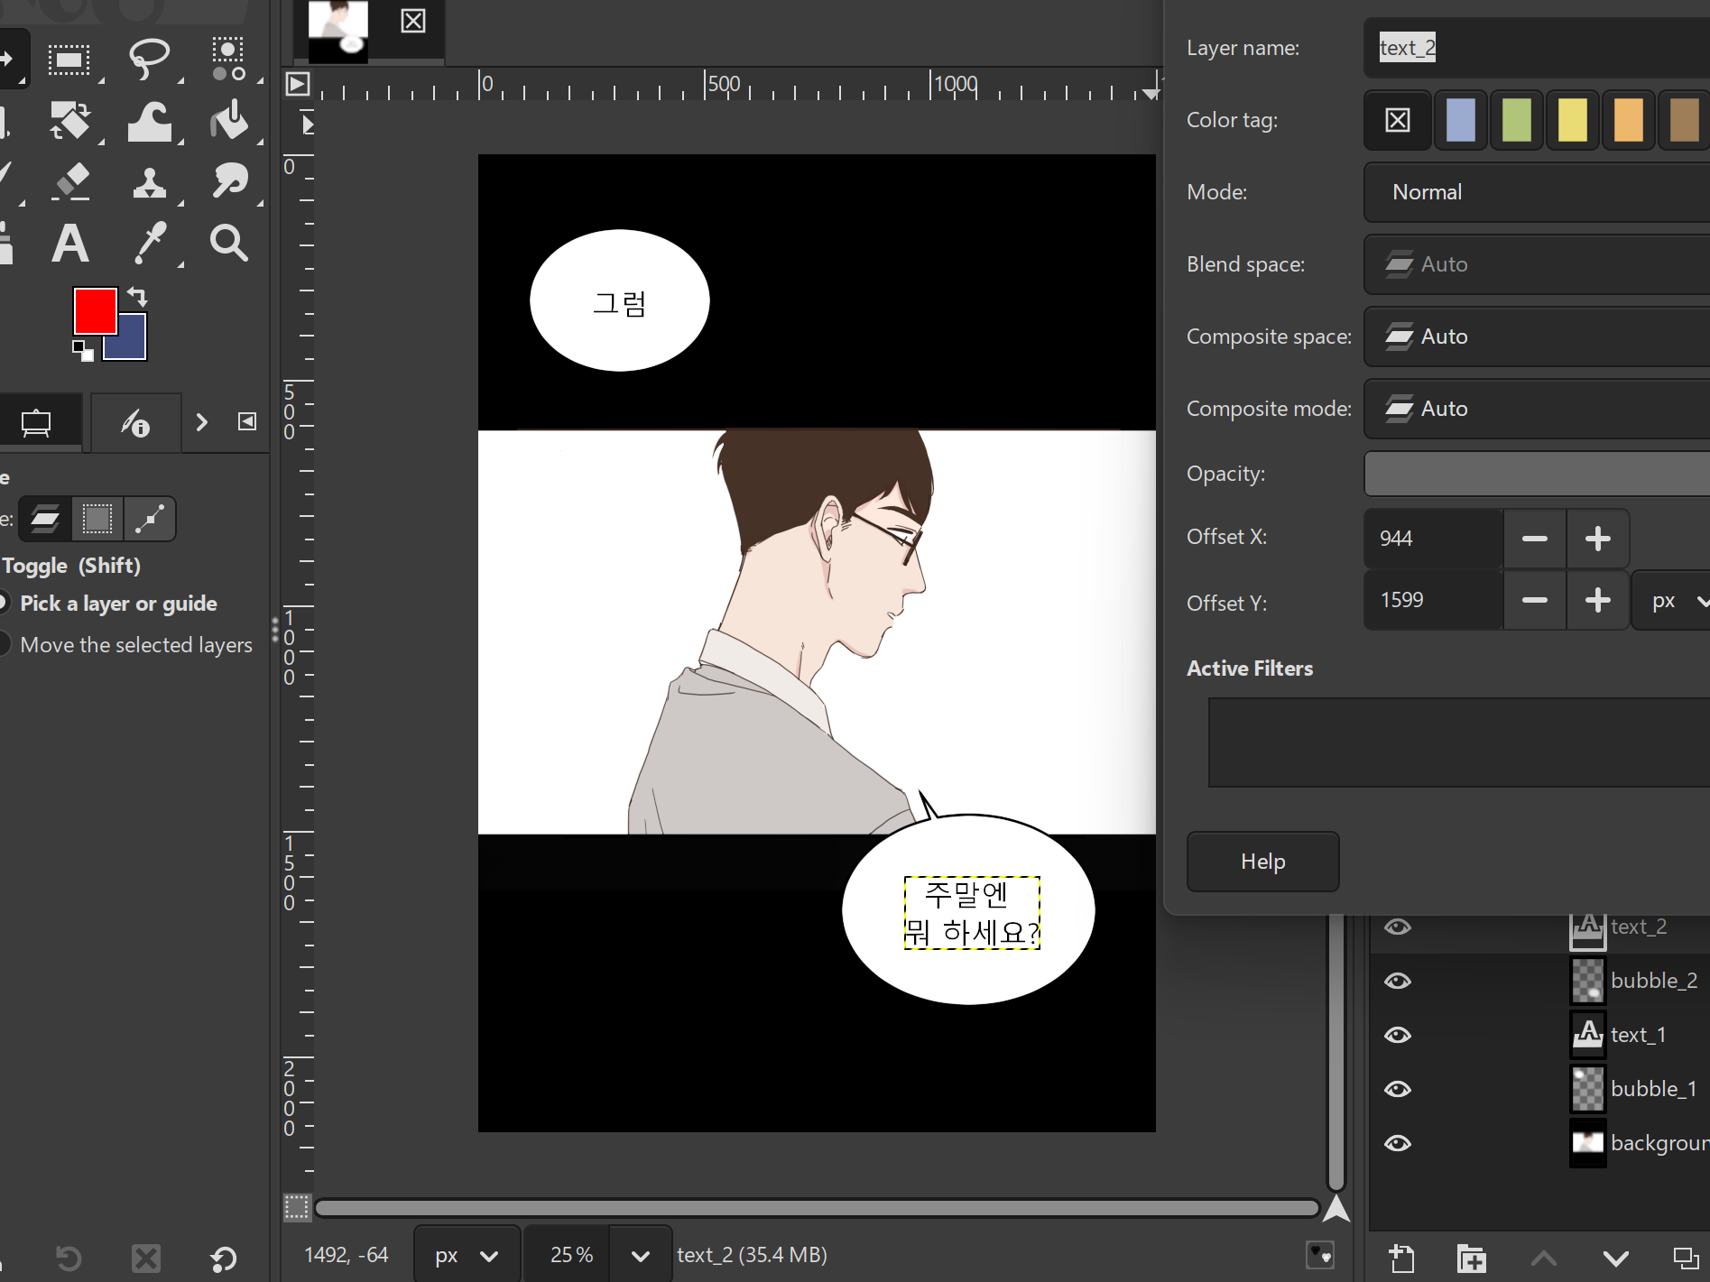Screen dimensions: 1710x1282
Task: Open the dock tab configuration menu
Action: click(x=246, y=422)
